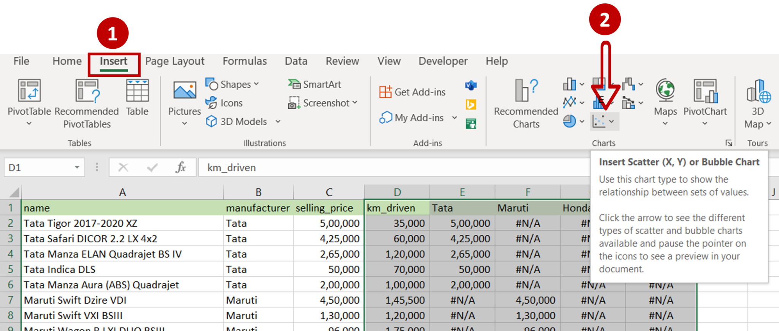The image size is (779, 331).
Task: Click the Visio Data Visualizer add-in icon
Action: [471, 85]
